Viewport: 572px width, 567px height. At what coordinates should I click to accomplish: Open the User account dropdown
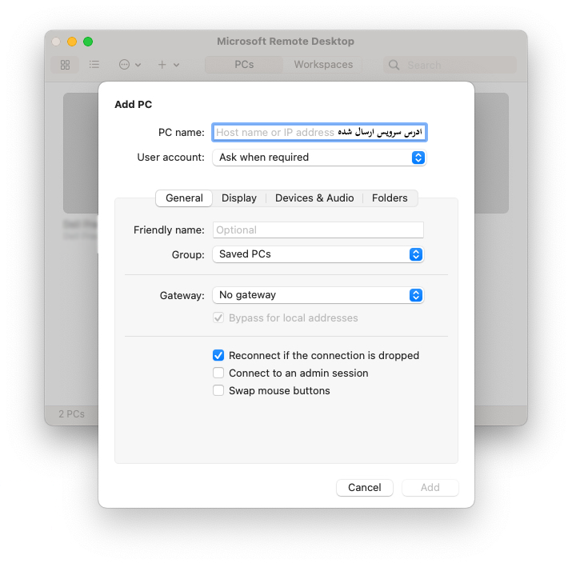319,158
